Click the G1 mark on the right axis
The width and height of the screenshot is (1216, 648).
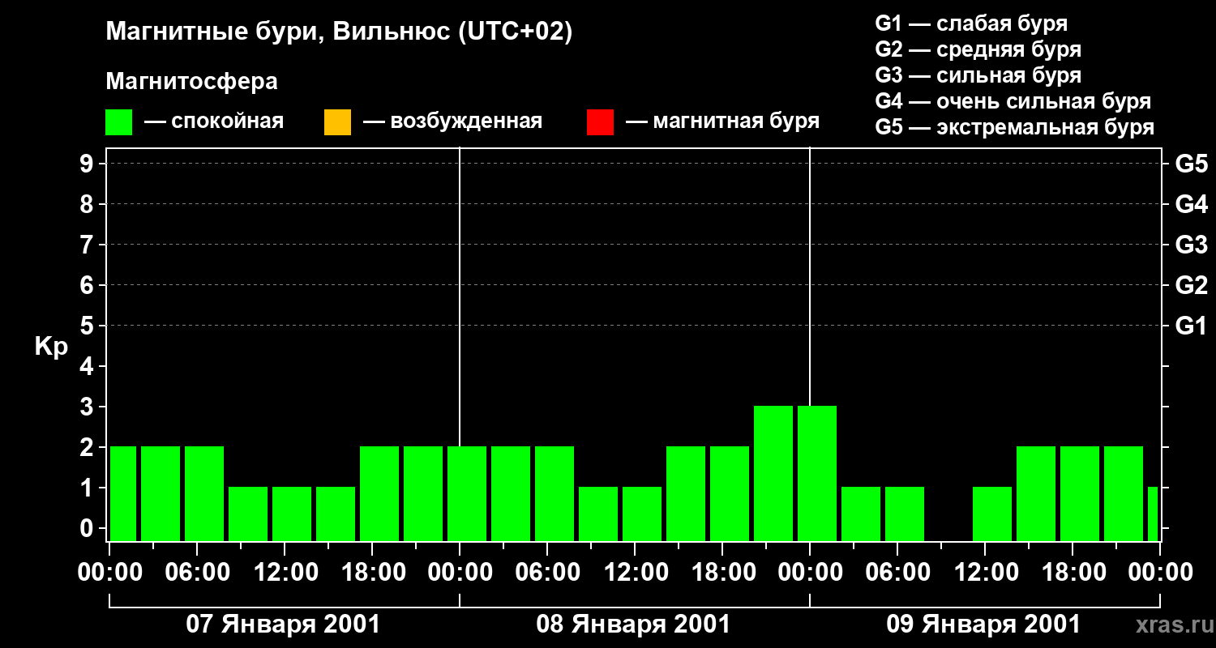(1192, 326)
